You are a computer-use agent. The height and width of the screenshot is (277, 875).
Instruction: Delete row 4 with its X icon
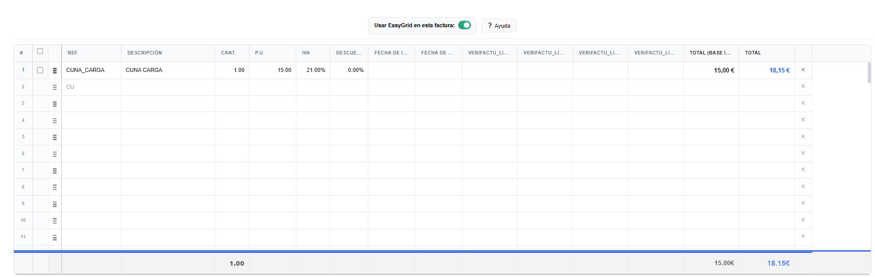click(803, 120)
